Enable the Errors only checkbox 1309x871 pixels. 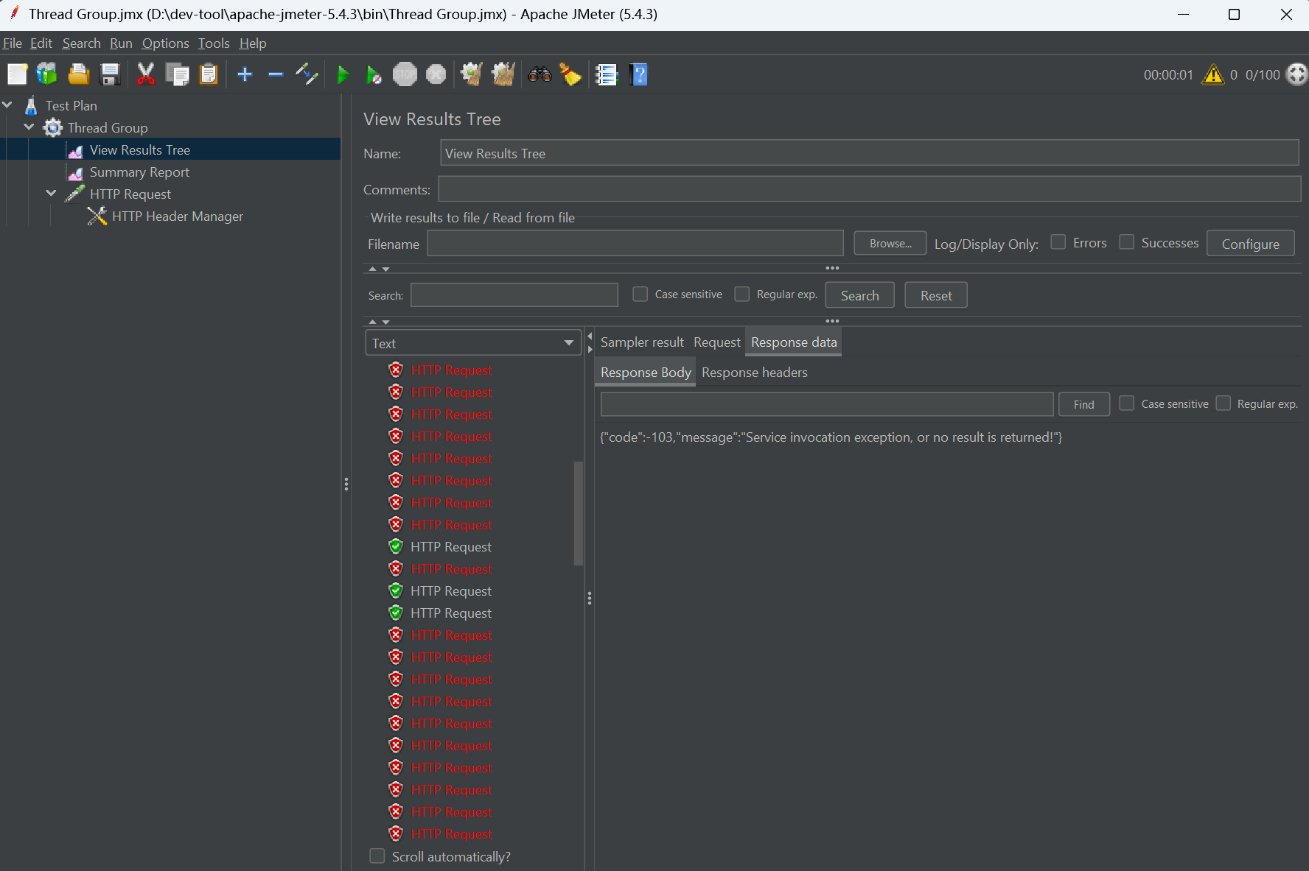point(1058,242)
